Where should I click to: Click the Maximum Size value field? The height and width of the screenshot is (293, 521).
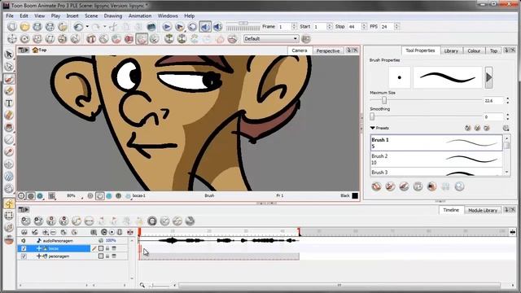[x=493, y=100]
